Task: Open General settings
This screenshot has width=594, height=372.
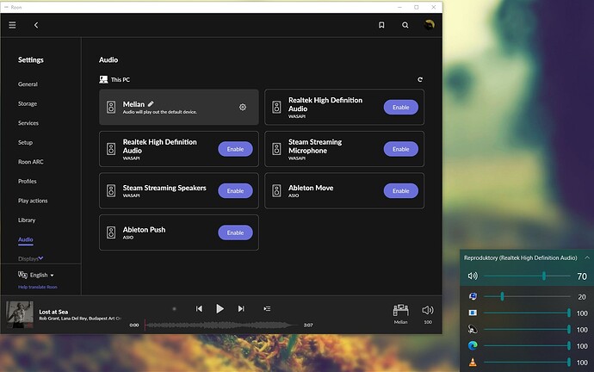Action: 28,84
